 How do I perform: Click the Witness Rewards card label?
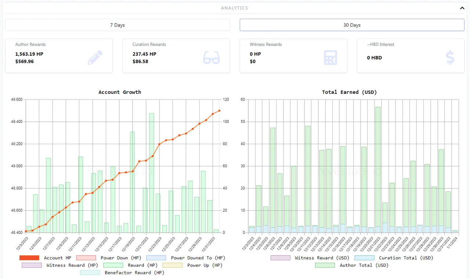tap(266, 44)
